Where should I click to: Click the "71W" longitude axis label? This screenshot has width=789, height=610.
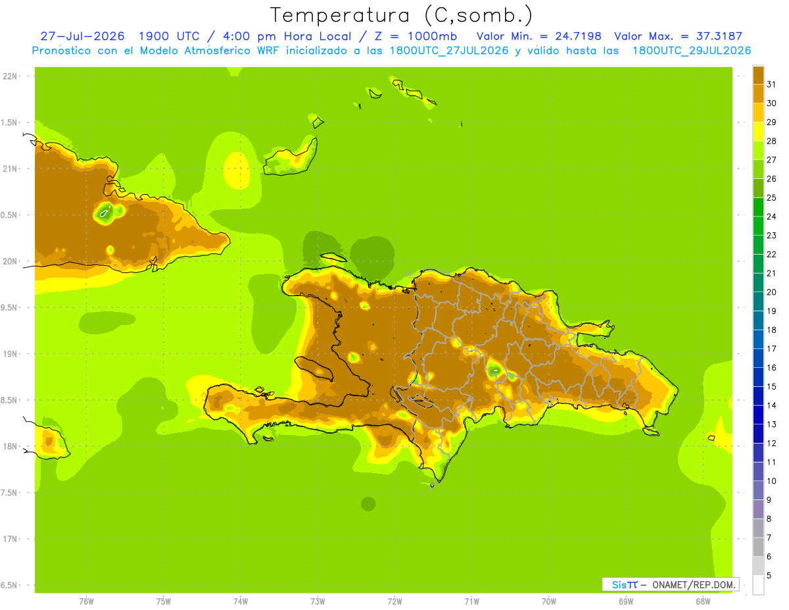[471, 601]
